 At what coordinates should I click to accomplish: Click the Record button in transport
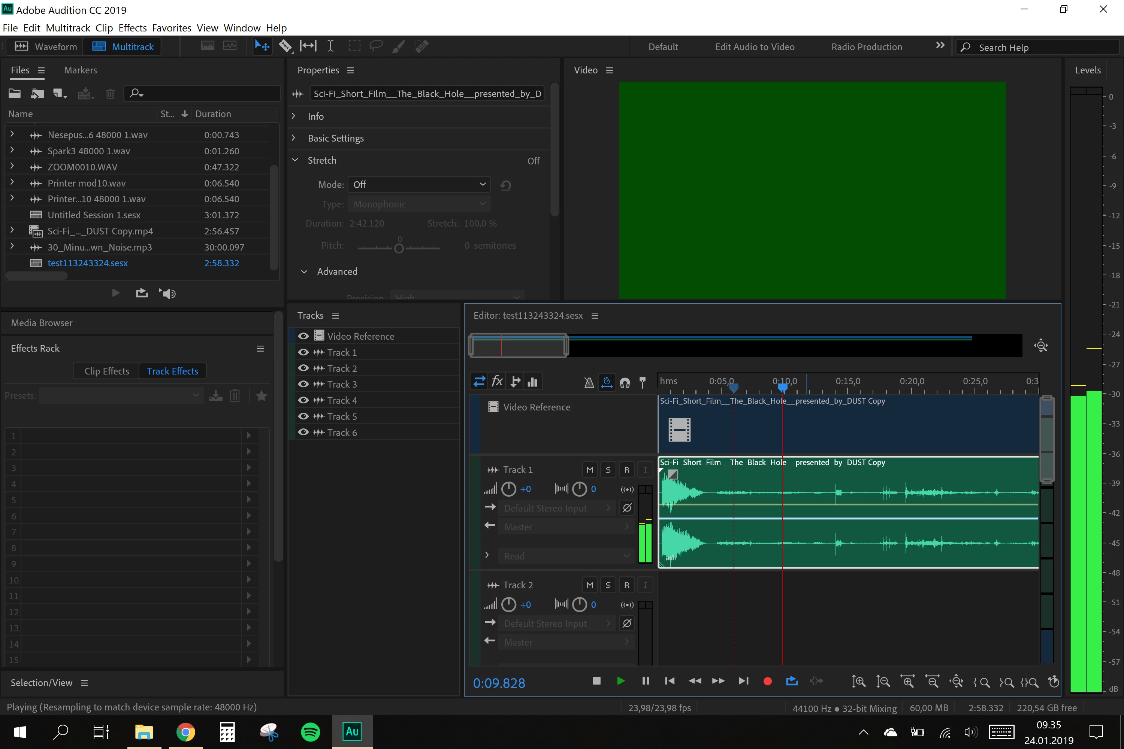(x=767, y=681)
